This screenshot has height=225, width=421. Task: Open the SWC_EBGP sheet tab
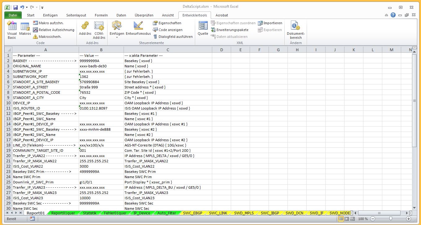192,213
